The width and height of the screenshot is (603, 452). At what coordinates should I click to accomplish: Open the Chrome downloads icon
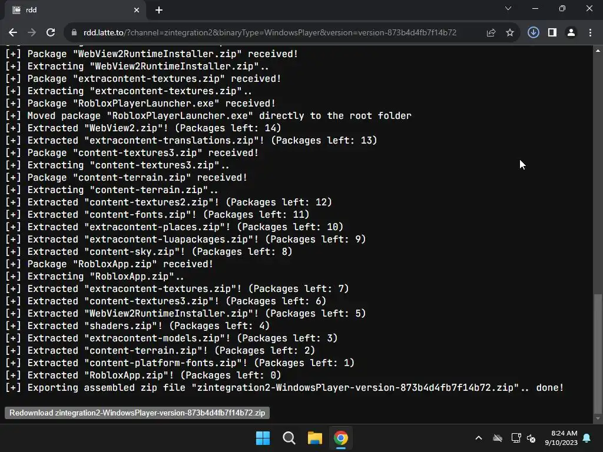[534, 33]
